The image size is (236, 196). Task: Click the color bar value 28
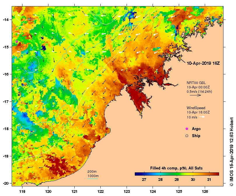(160, 180)
